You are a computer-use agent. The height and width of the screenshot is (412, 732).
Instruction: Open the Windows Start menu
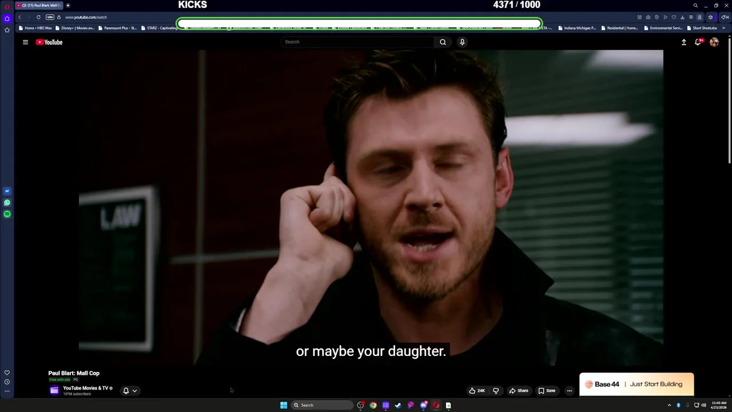284,405
